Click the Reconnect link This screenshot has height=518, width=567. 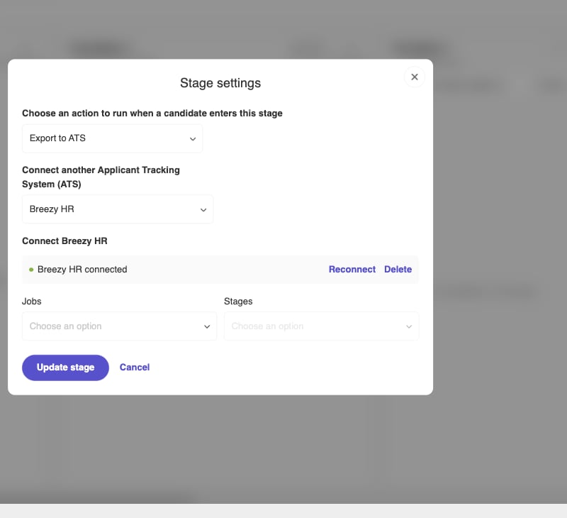click(352, 270)
